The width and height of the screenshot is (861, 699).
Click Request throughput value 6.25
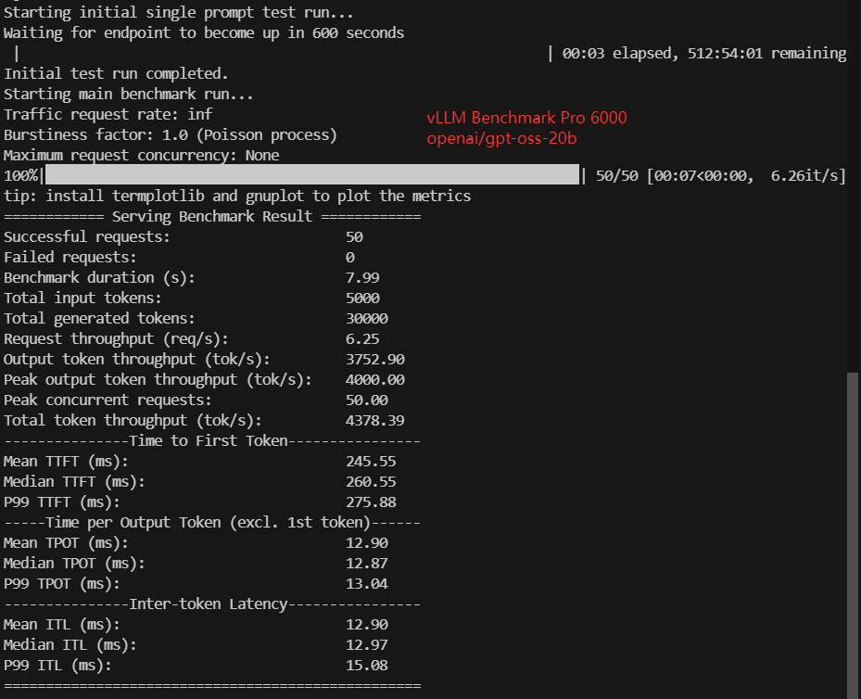[x=362, y=338]
